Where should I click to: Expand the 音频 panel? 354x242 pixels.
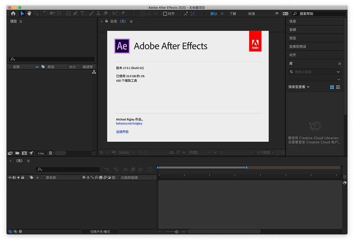[x=315, y=30]
